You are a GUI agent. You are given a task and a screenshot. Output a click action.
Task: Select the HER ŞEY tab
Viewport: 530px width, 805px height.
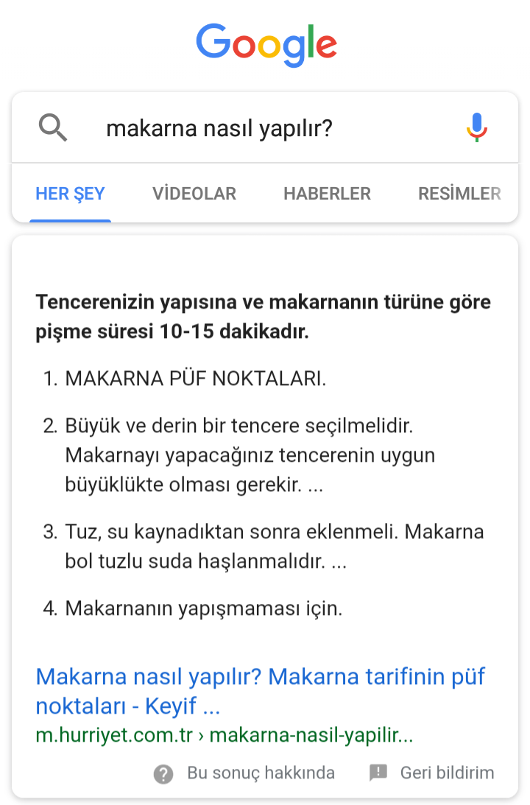coord(70,194)
